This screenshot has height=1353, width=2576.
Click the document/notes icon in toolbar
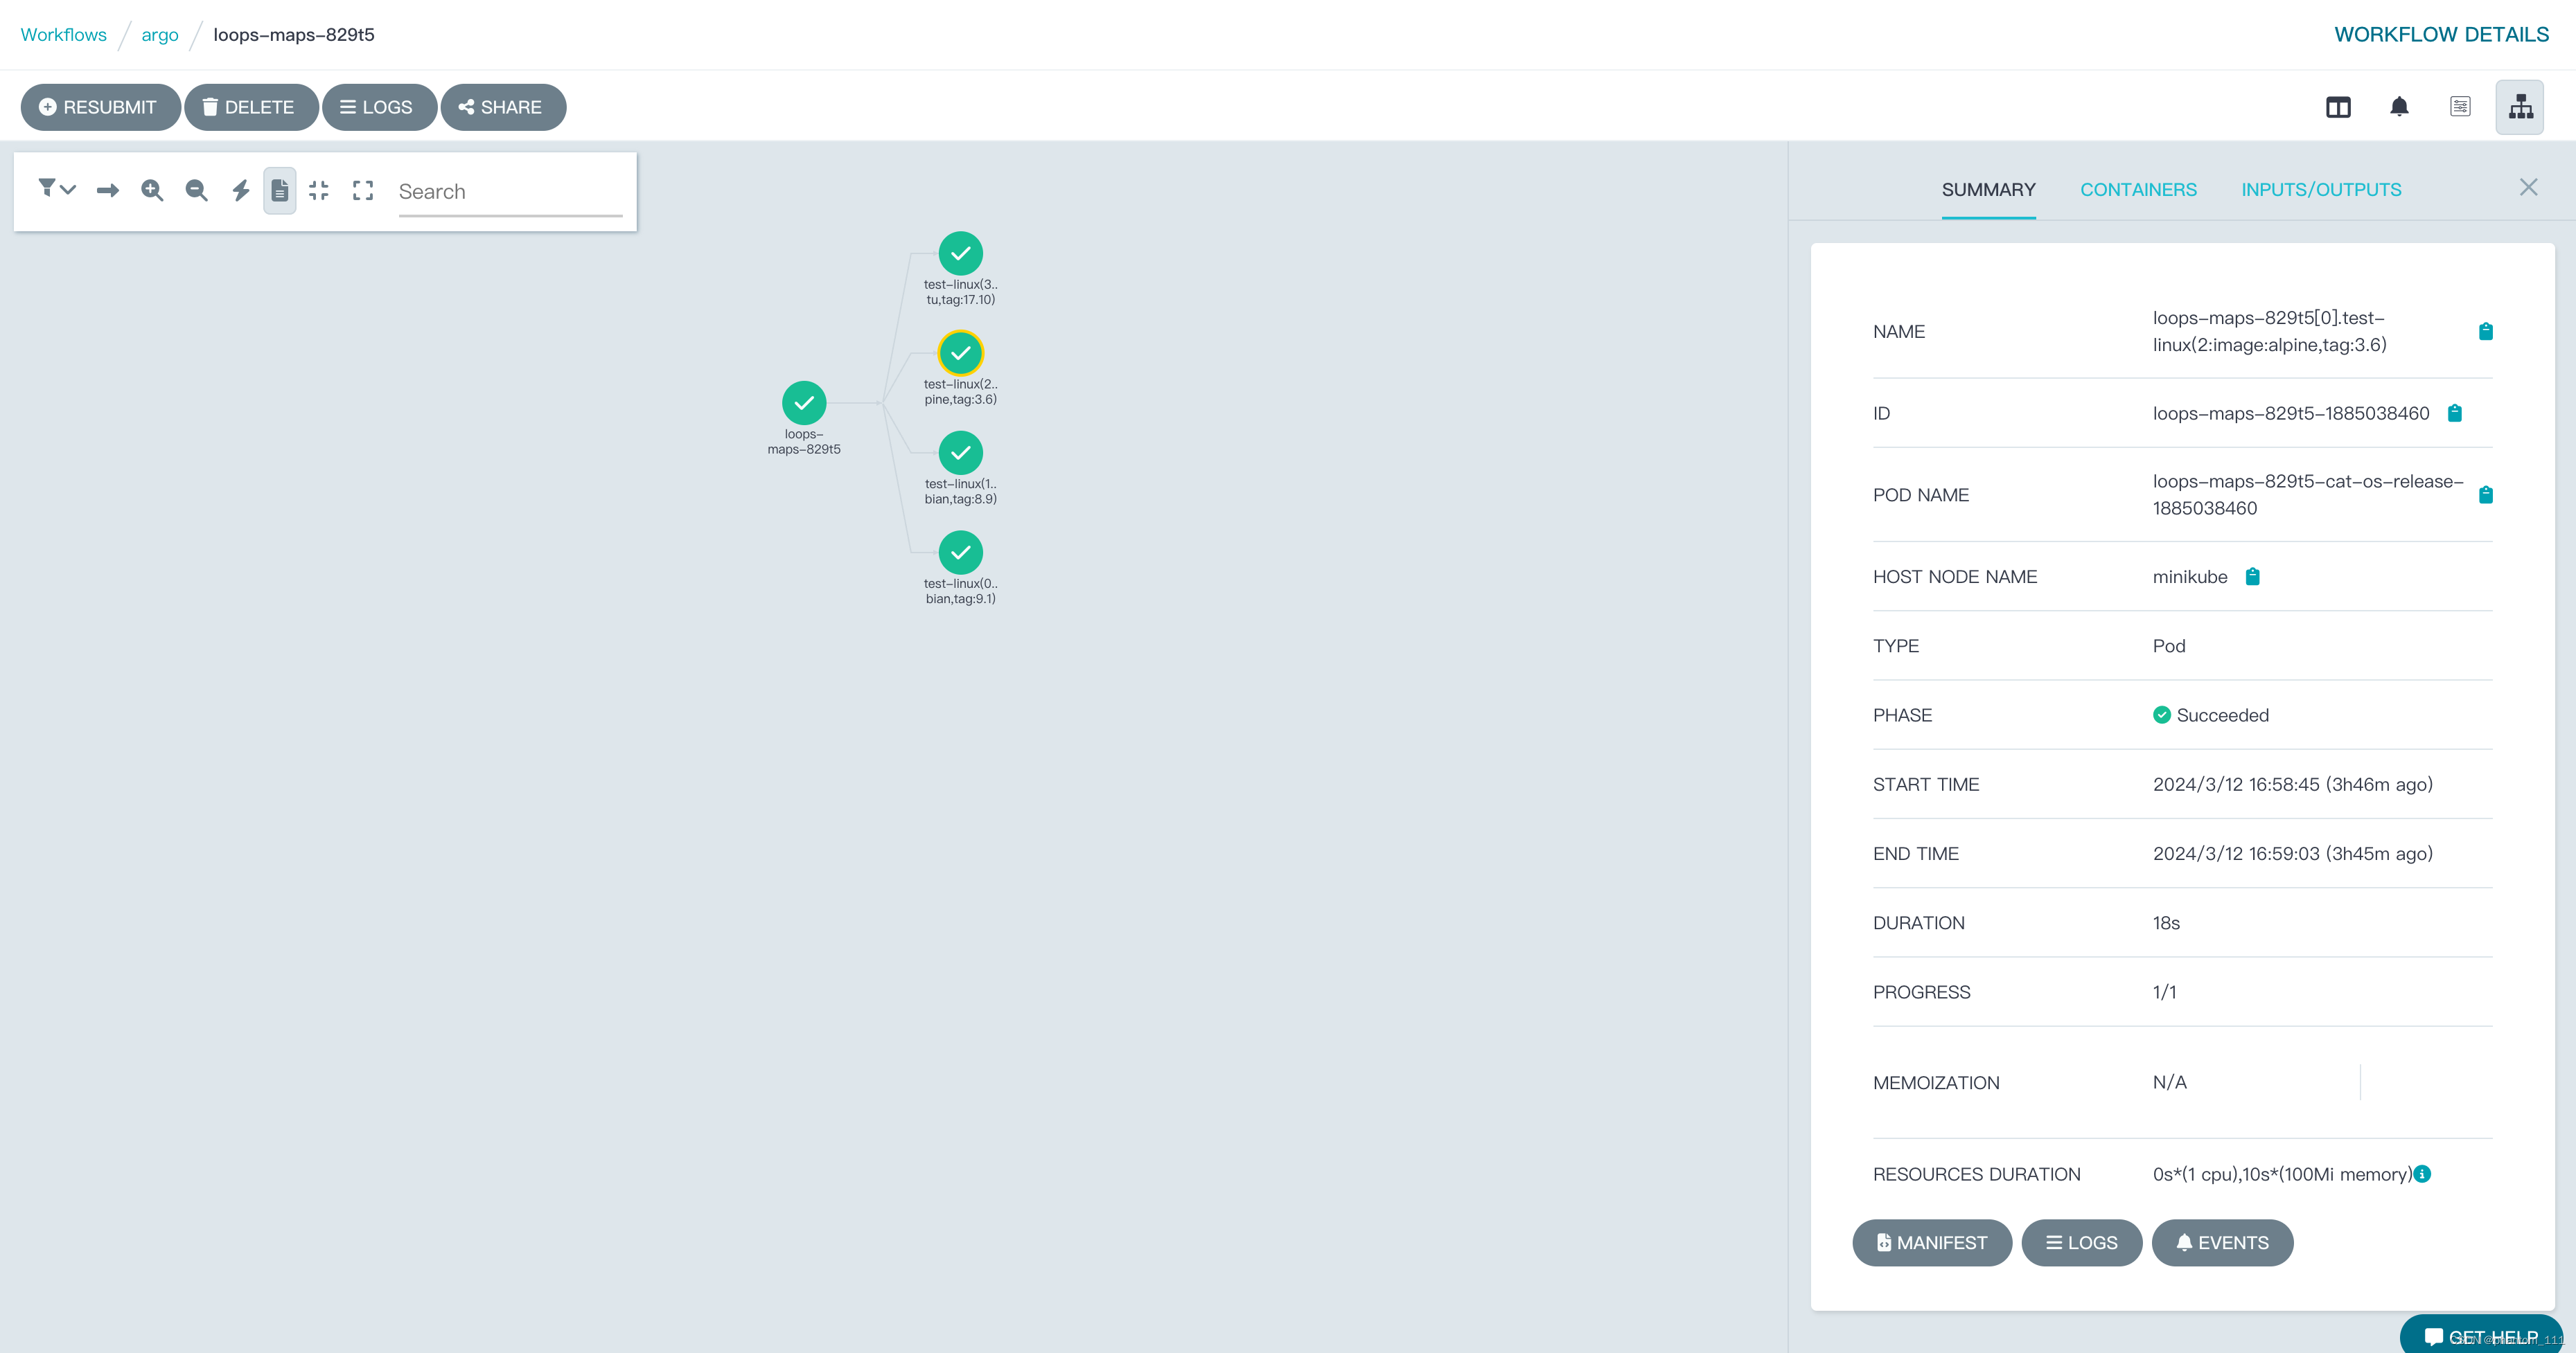coord(279,189)
